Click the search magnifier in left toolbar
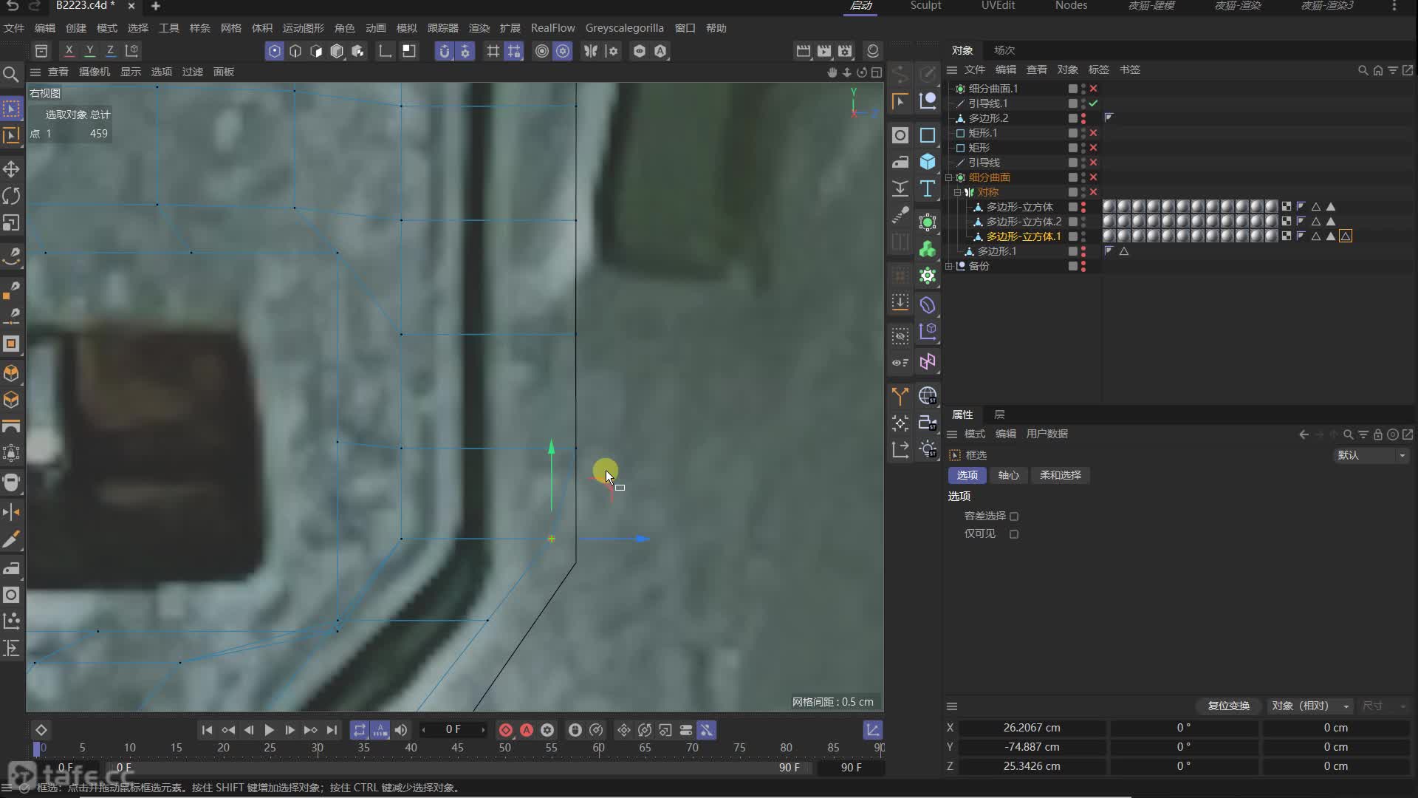The height and width of the screenshot is (798, 1418). (11, 74)
